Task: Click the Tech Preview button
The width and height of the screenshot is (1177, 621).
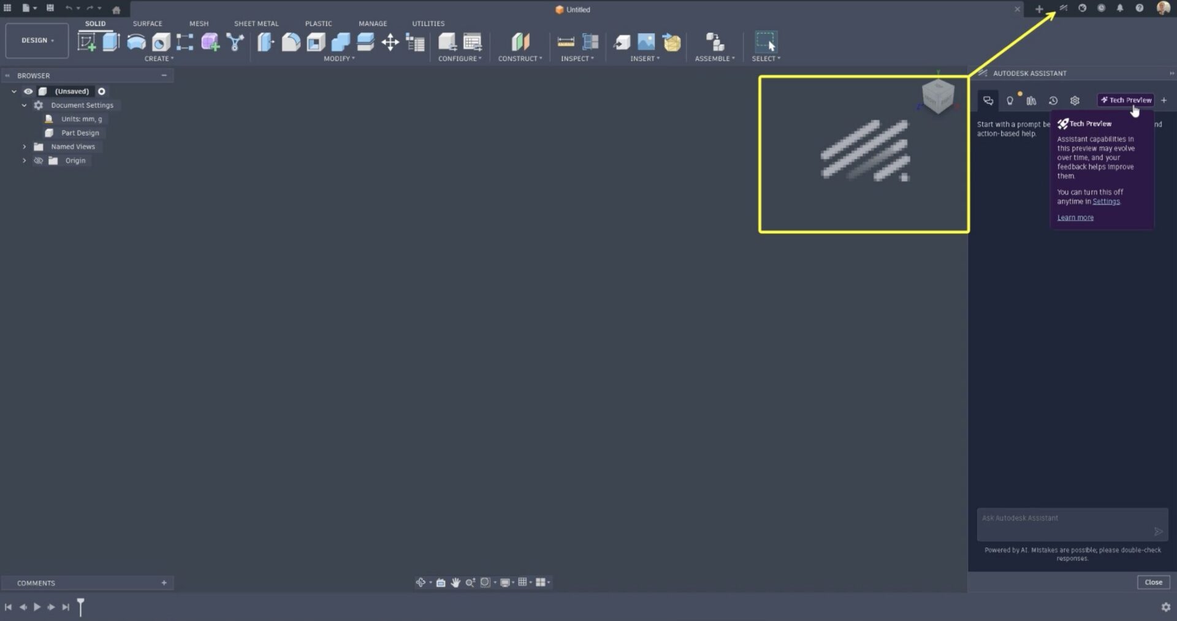Action: tap(1126, 101)
